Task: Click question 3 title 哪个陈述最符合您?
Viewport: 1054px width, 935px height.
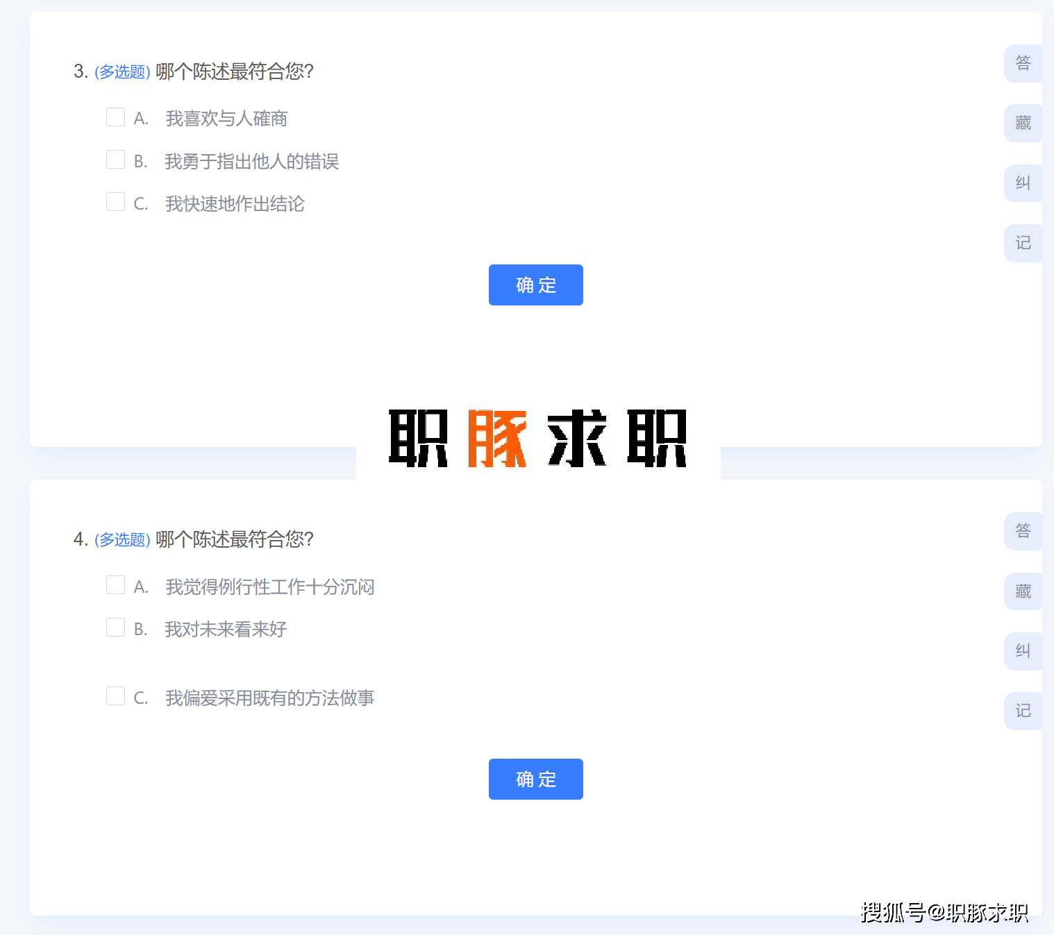Action: pyautogui.click(x=235, y=71)
